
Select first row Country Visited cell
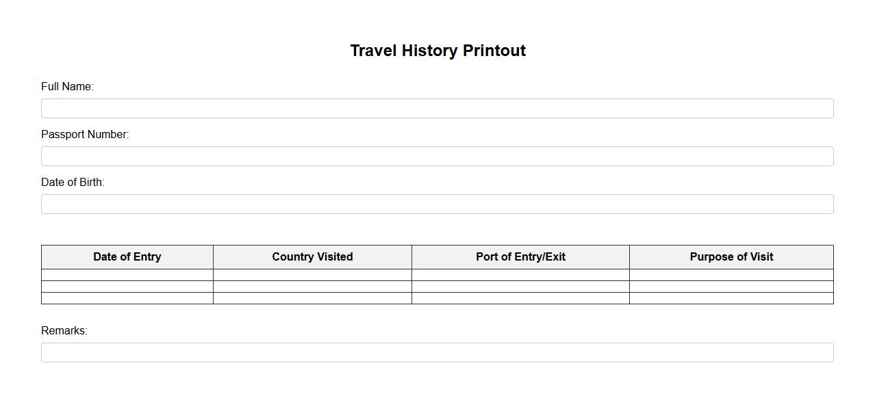pos(312,275)
